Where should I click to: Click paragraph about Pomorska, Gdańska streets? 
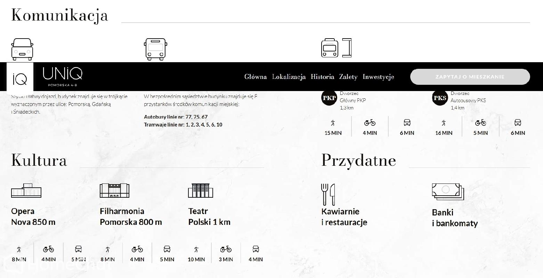click(69, 104)
